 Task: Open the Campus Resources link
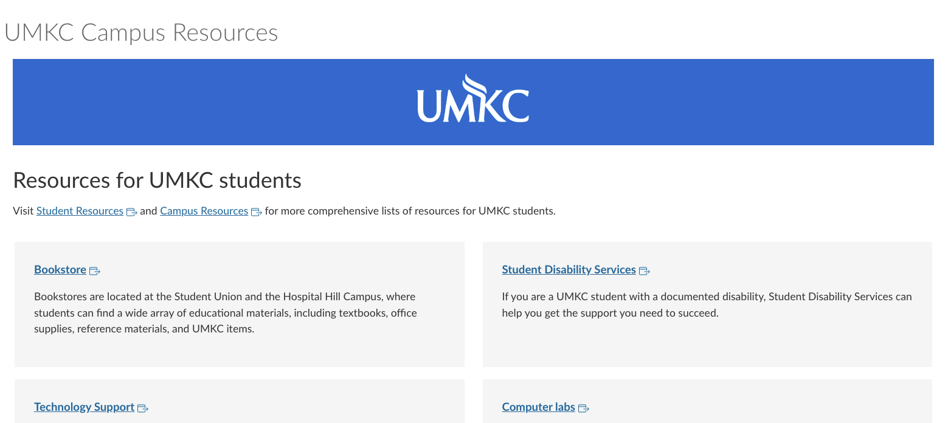coord(204,211)
